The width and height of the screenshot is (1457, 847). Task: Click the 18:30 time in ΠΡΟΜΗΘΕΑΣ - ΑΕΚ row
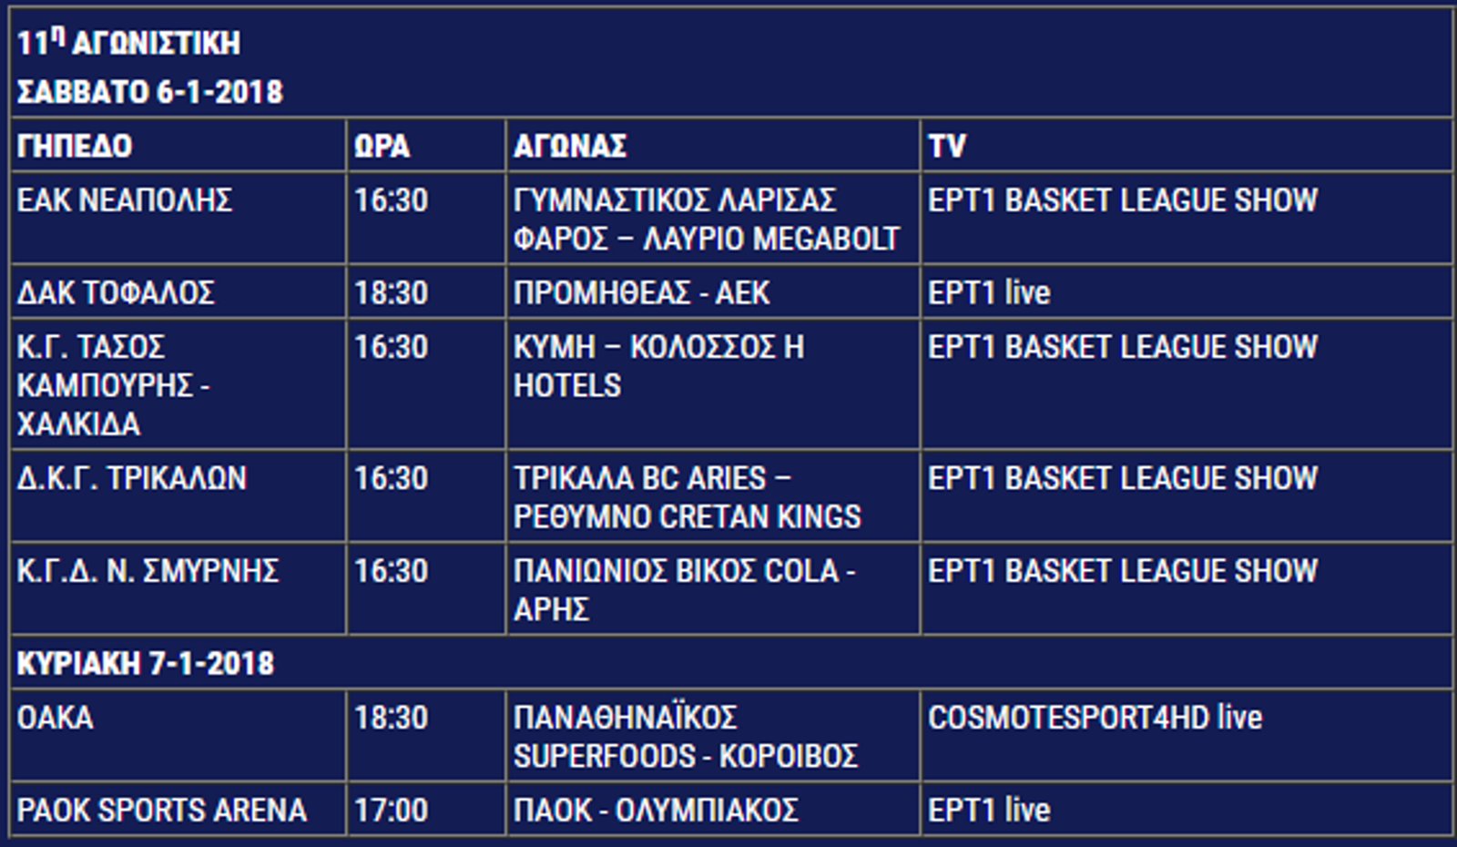pyautogui.click(x=391, y=292)
